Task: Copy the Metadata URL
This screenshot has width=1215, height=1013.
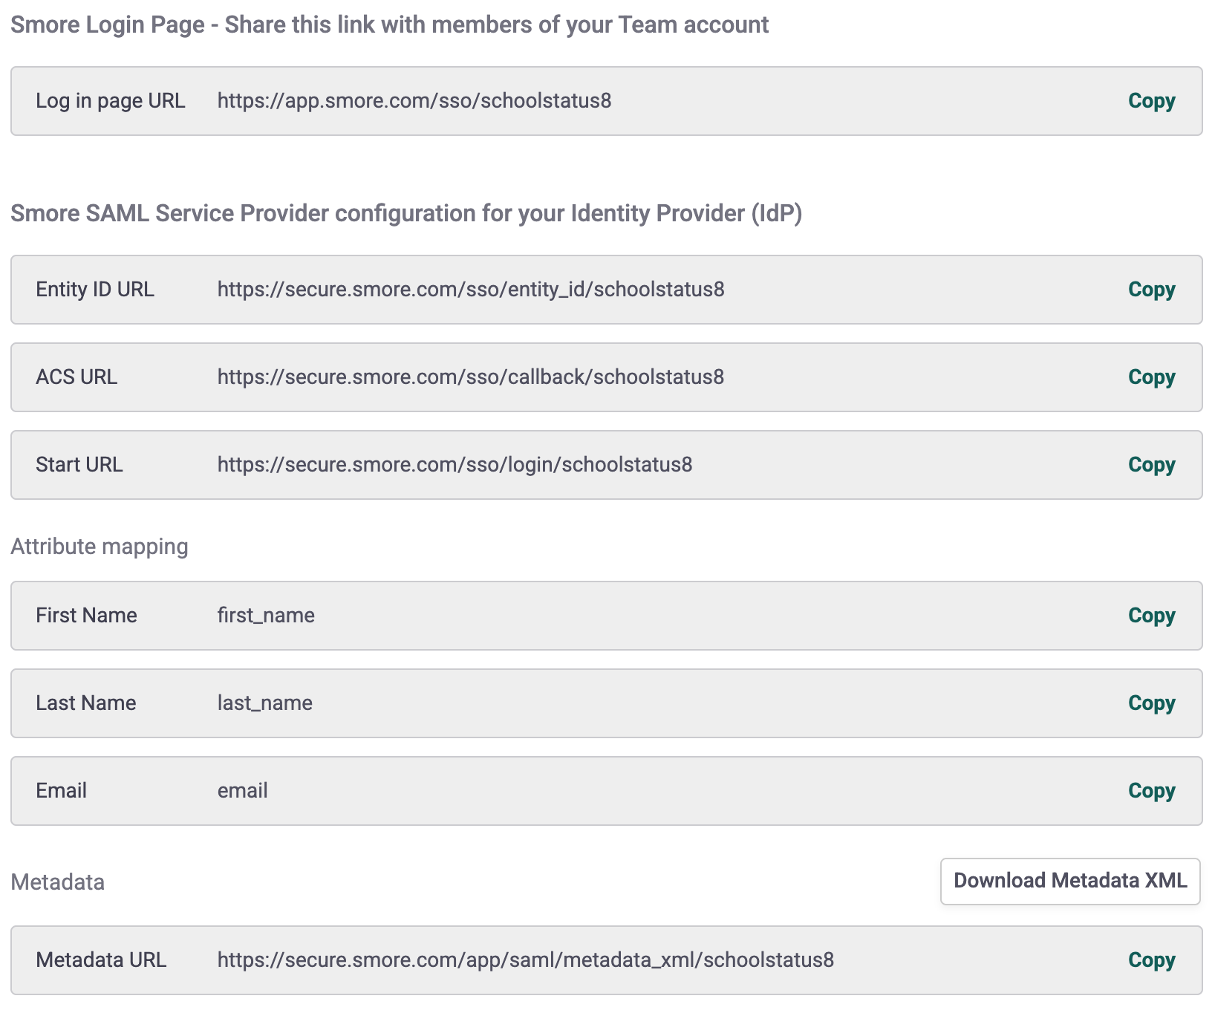Action: pos(1151,960)
